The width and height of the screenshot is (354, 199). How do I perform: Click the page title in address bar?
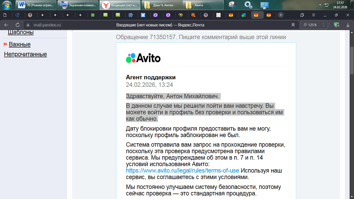point(160,25)
